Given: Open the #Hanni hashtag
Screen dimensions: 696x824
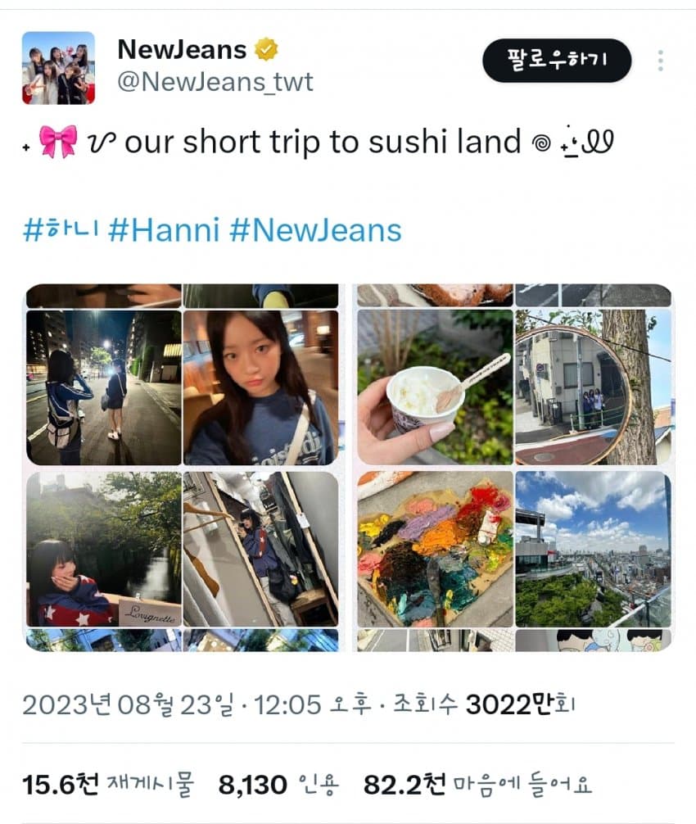Looking at the screenshot, I should point(164,230).
